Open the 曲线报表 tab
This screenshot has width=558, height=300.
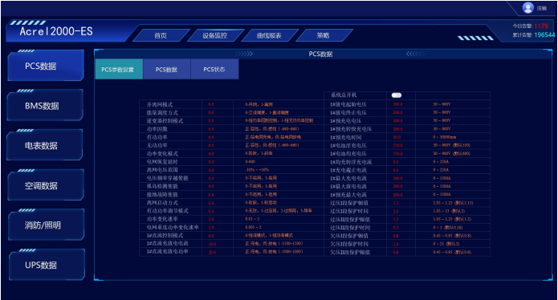click(x=269, y=35)
